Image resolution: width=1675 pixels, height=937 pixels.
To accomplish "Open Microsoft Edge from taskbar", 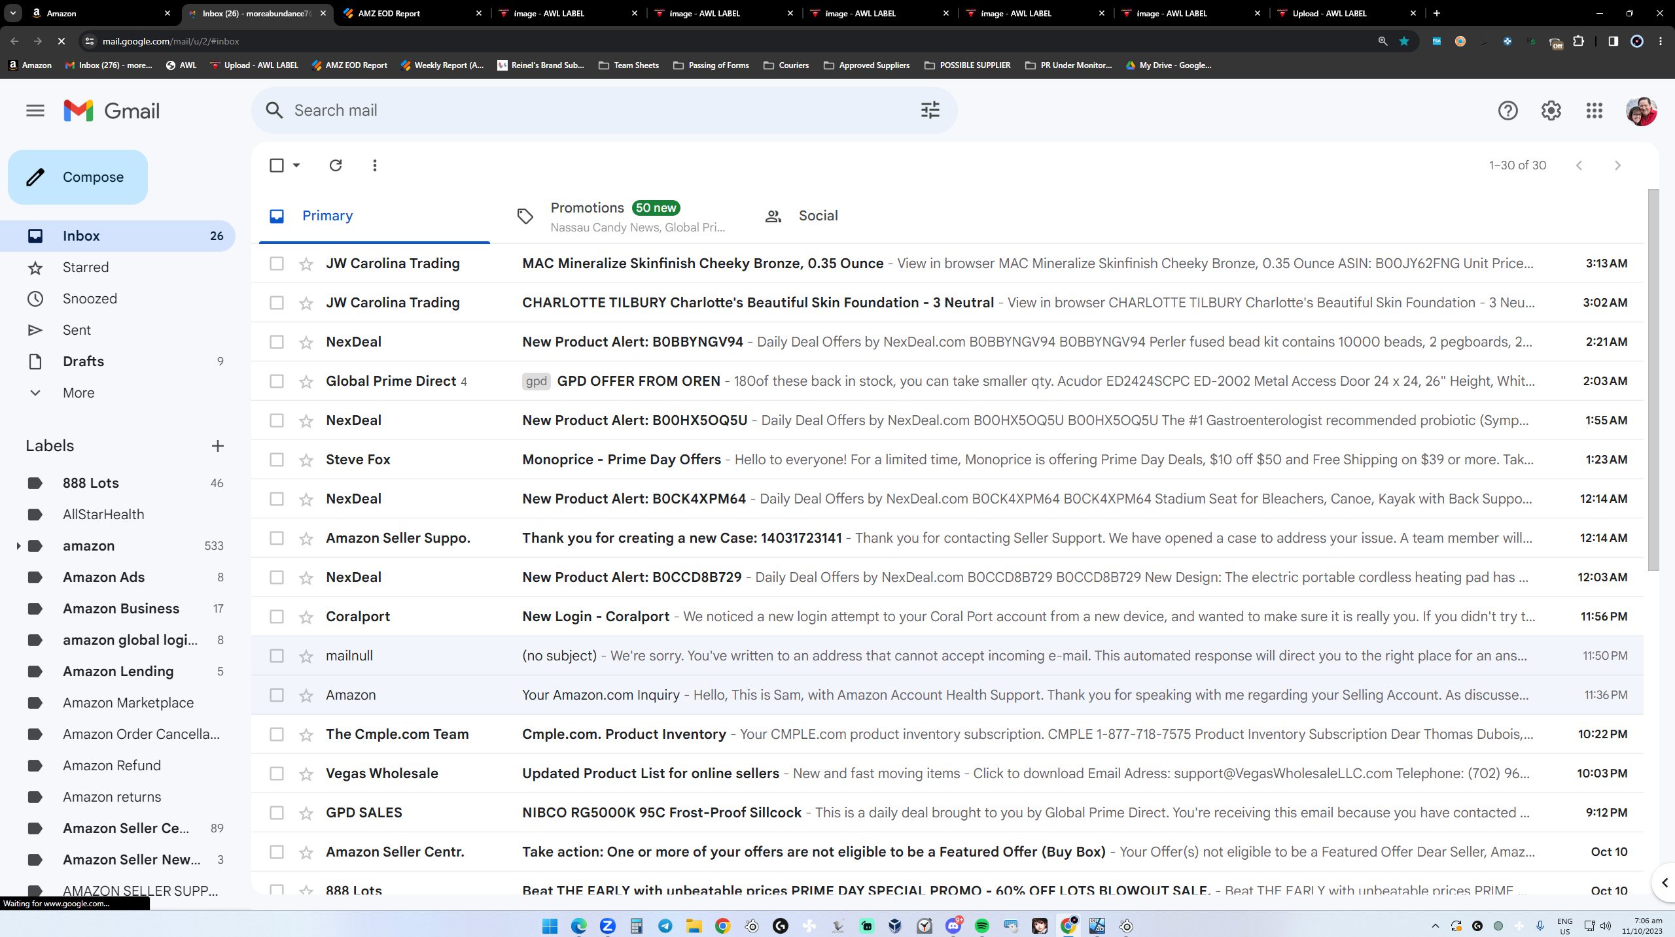I will coord(578,926).
